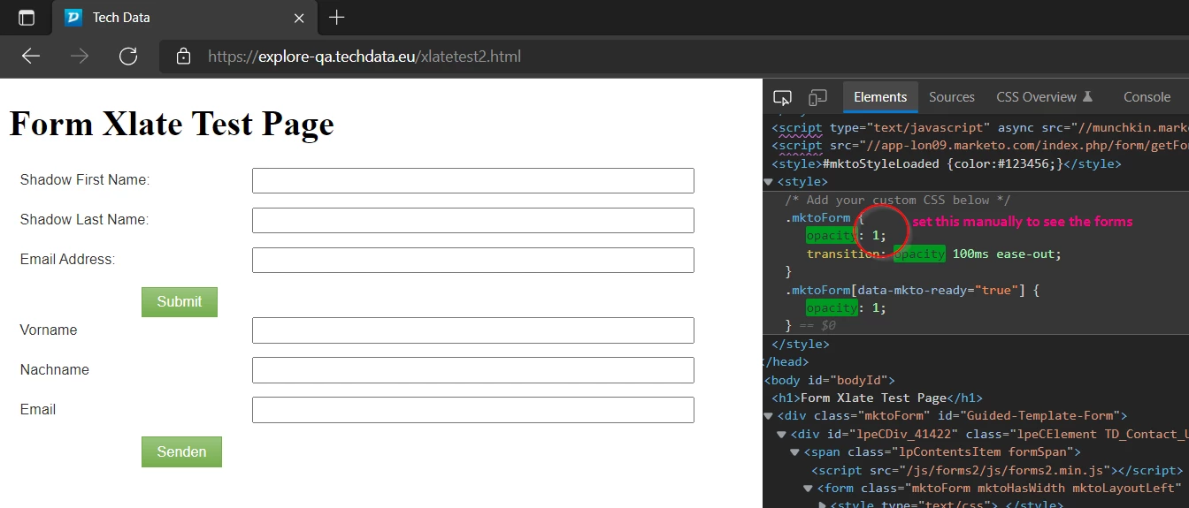
Task: Click the Shadow Last Name label
Action: click(x=84, y=220)
